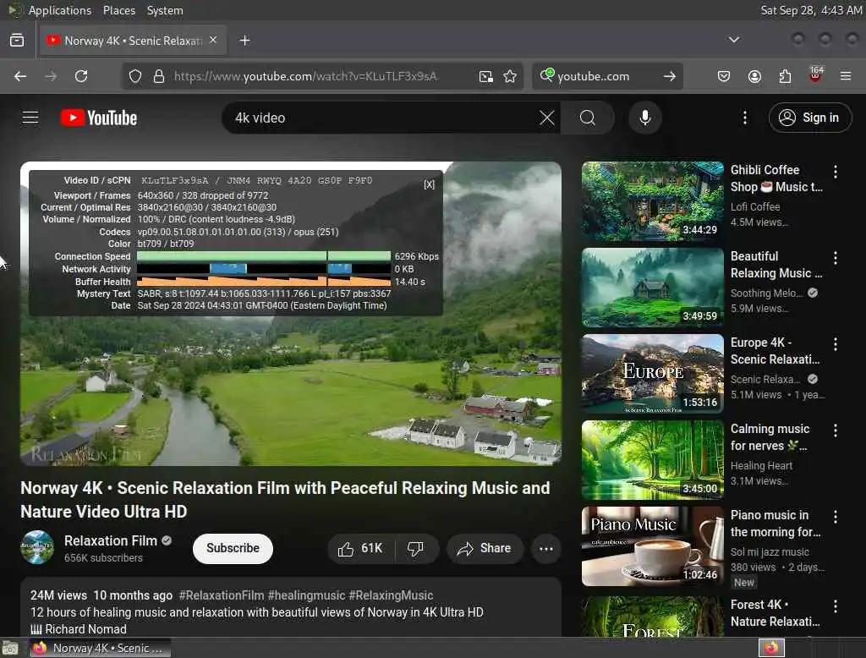866x658 pixels.
Task: Bookmark this page with star
Action: point(510,76)
